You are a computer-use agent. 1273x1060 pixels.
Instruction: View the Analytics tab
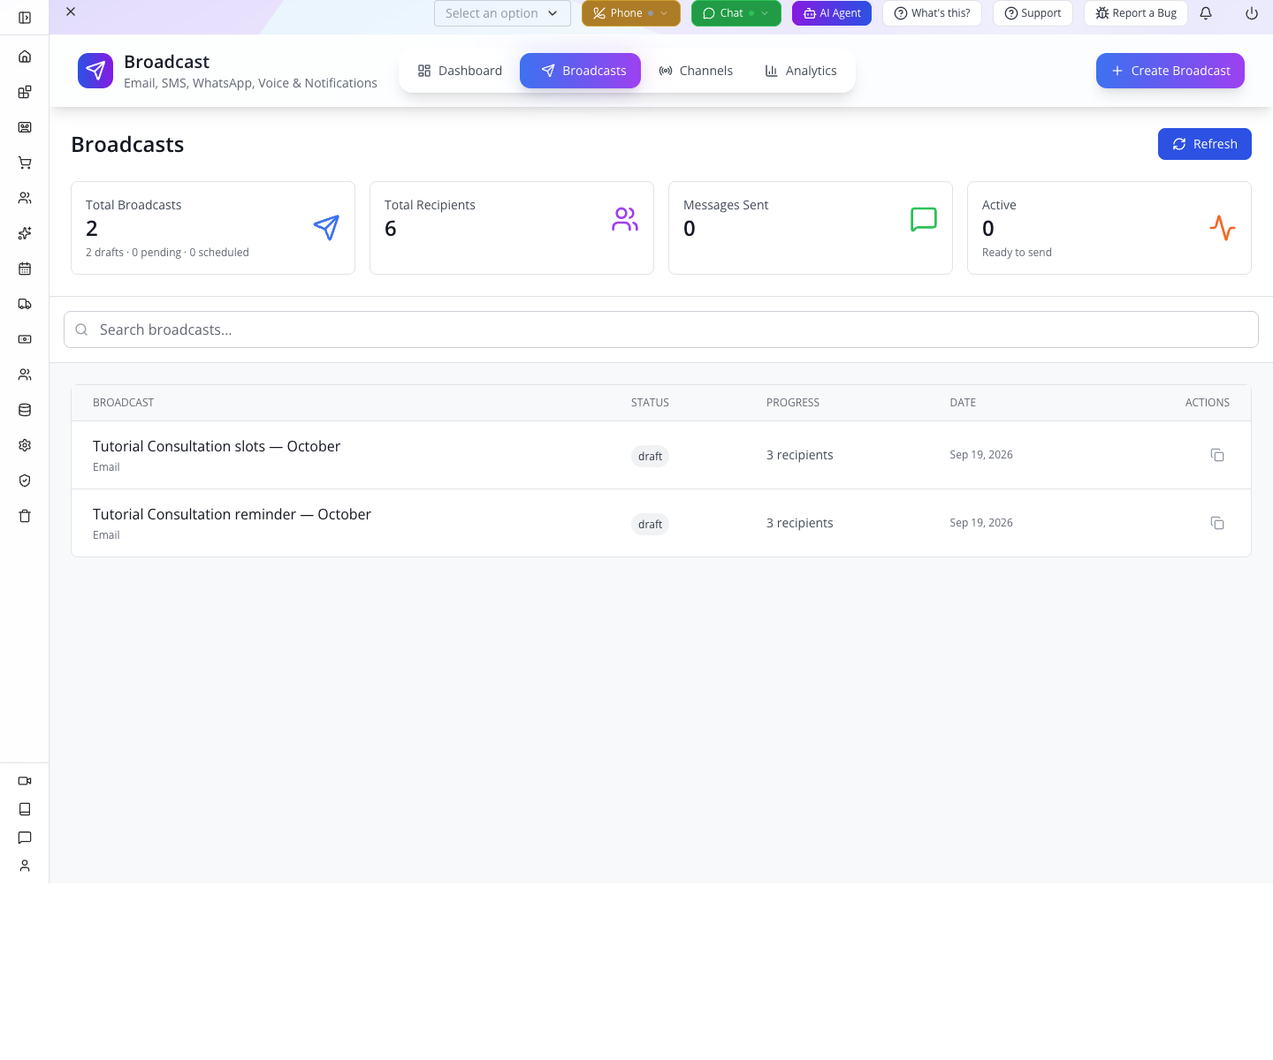(801, 71)
